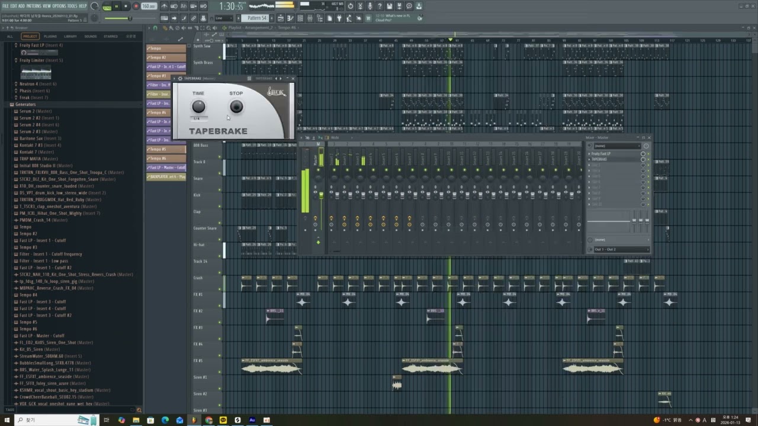Image resolution: width=758 pixels, height=426 pixels.
Task: Disable TAPEBRAKE effect slot in mixer
Action: [648, 159]
